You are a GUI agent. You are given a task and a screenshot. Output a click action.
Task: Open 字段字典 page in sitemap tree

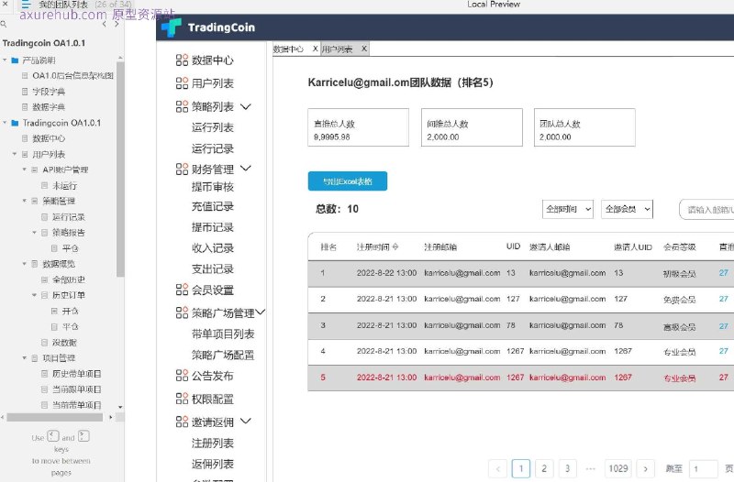tap(49, 92)
